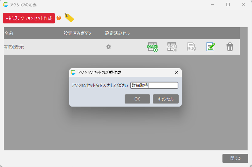Click the gear icon in 設定済みセル column

(109, 47)
